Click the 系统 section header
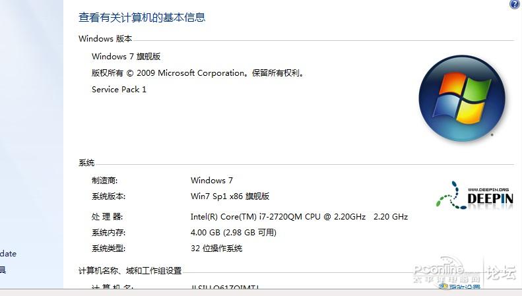 point(86,163)
